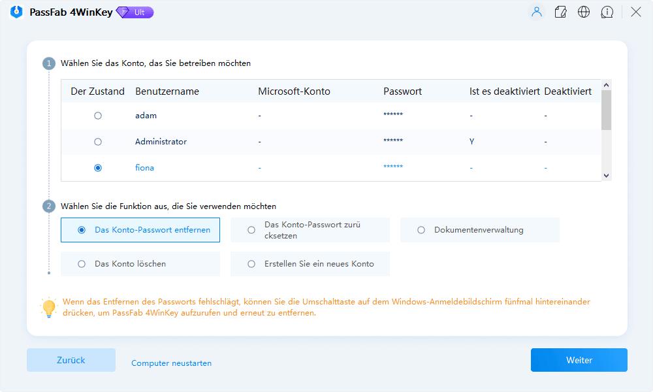Click the Passwort column header
Image resolution: width=653 pixels, height=392 pixels.
click(402, 91)
